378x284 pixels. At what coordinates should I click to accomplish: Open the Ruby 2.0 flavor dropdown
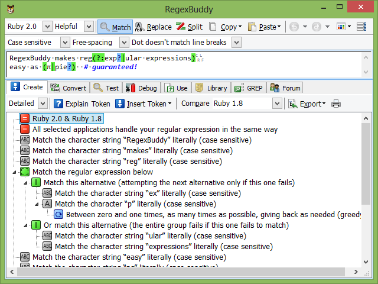47,26
